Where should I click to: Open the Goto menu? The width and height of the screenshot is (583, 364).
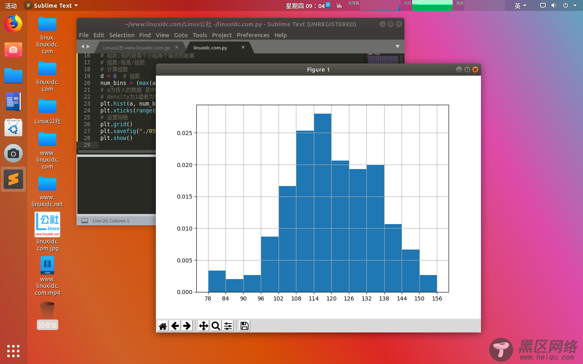[181, 35]
